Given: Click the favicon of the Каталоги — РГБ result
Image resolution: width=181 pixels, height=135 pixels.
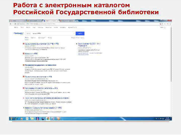Looking at the screenshot, I should tap(24, 53).
